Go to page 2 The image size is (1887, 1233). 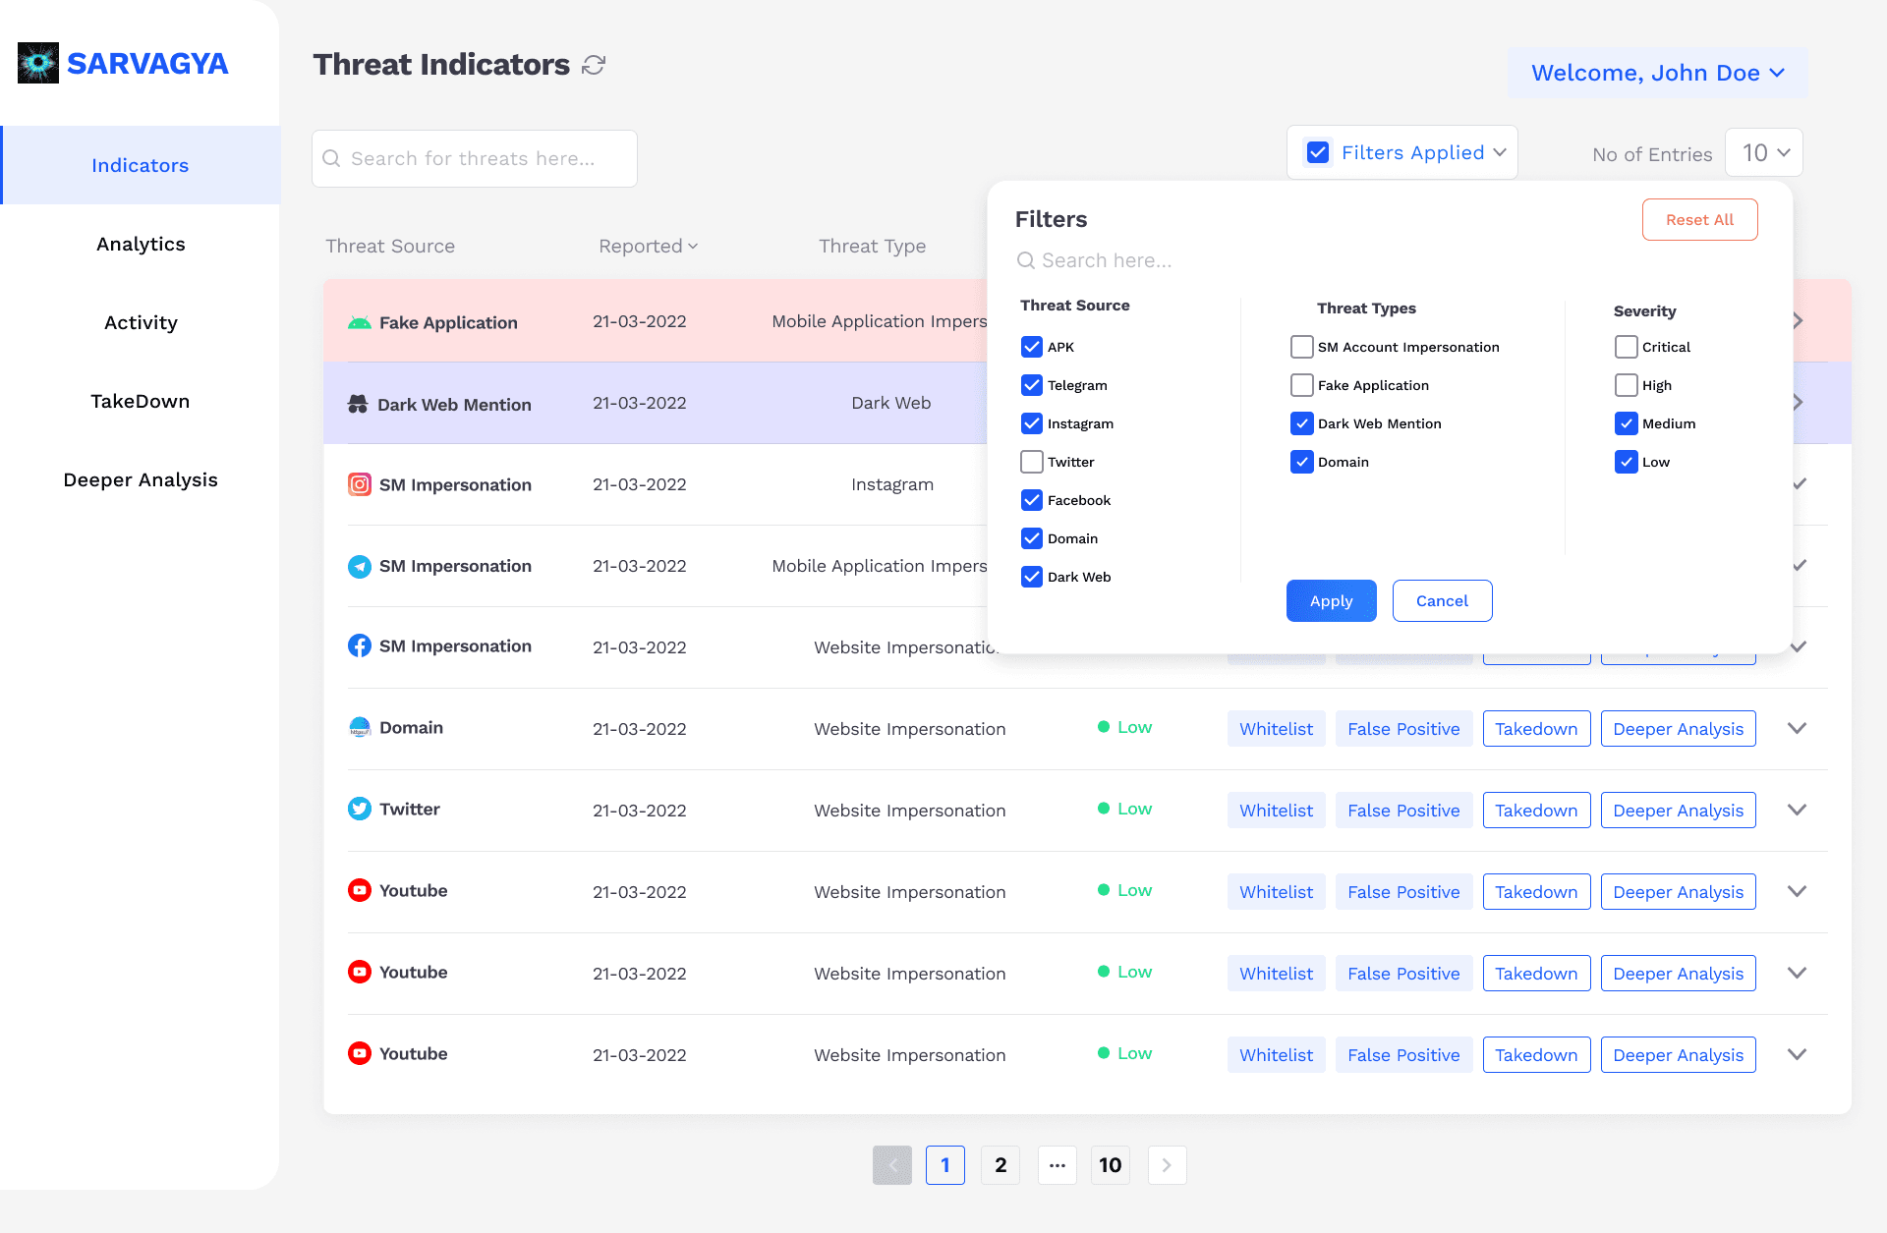1001,1165
